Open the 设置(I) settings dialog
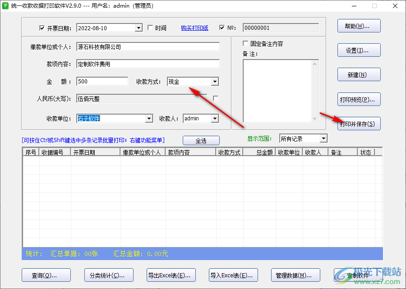Screen dimensions: 406x289 click(x=359, y=50)
